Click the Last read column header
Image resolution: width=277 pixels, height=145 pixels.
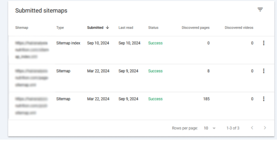pyautogui.click(x=126, y=27)
